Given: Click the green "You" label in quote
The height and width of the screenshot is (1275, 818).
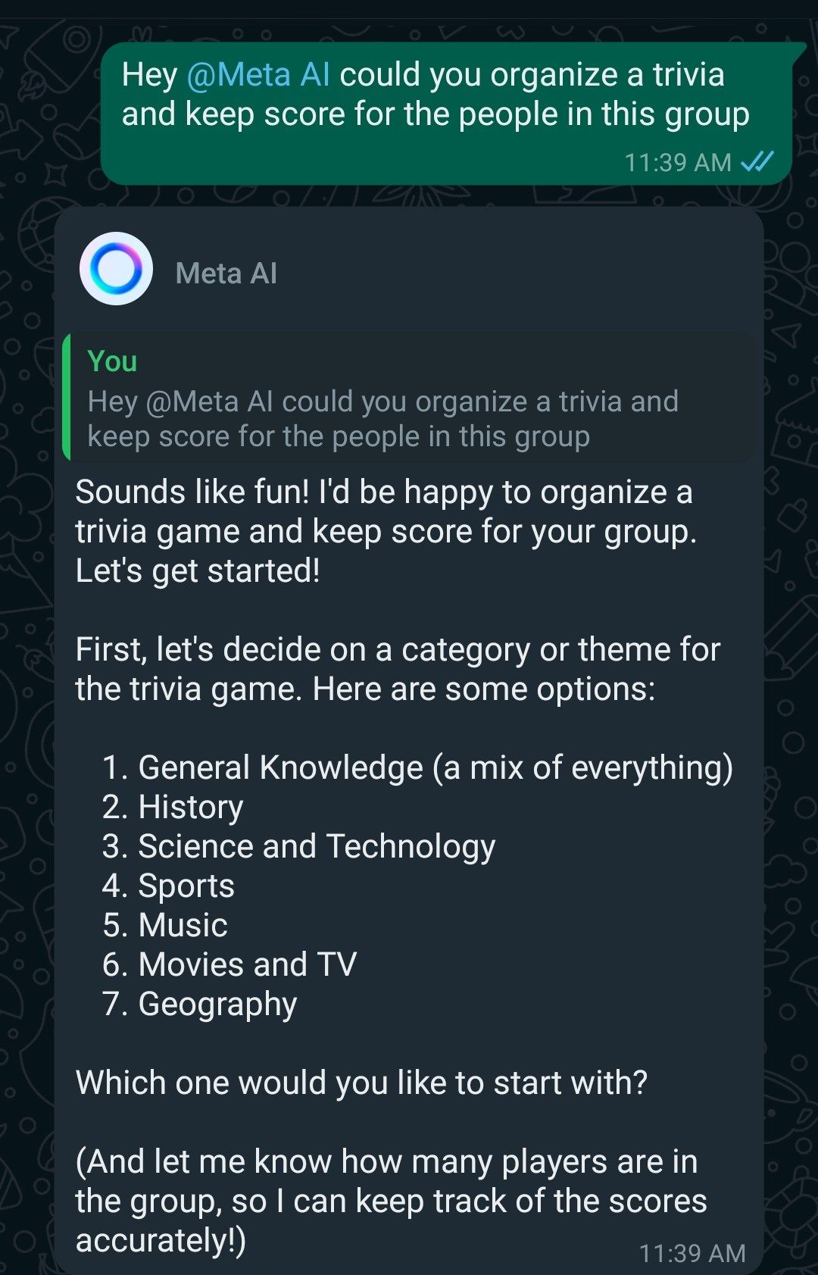Looking at the screenshot, I should [x=112, y=361].
